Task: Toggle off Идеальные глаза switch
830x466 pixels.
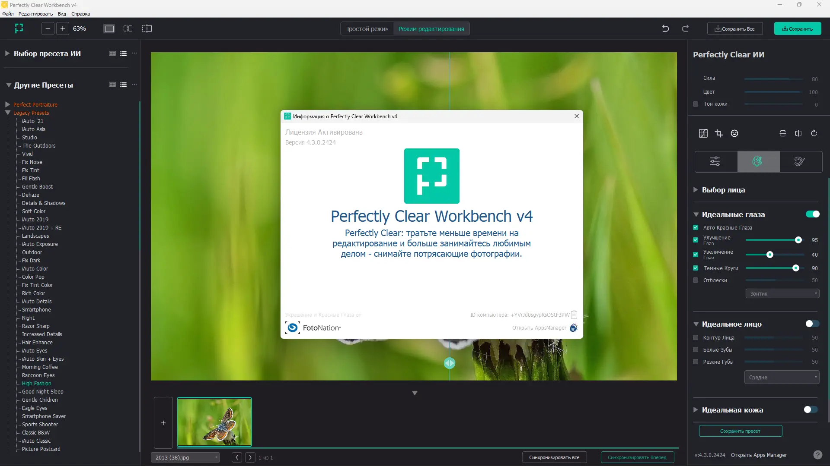Action: [812, 214]
